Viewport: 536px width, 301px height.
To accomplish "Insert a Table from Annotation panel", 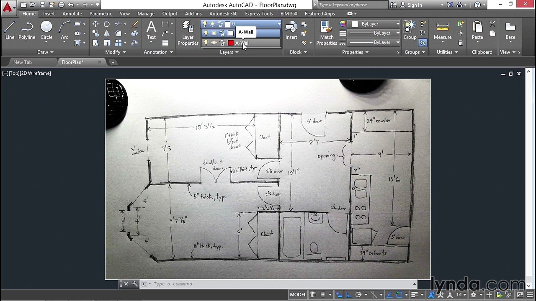I will click(x=165, y=43).
